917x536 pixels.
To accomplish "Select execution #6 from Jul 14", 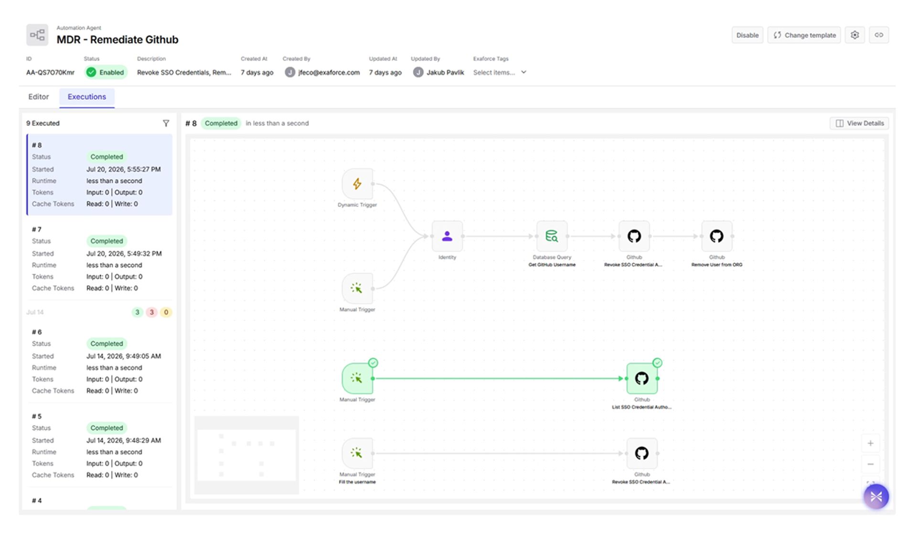I will click(x=99, y=361).
